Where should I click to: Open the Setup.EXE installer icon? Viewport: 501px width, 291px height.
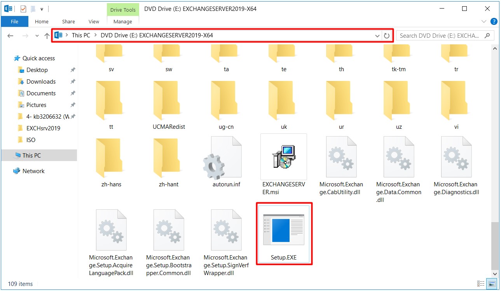point(283,230)
